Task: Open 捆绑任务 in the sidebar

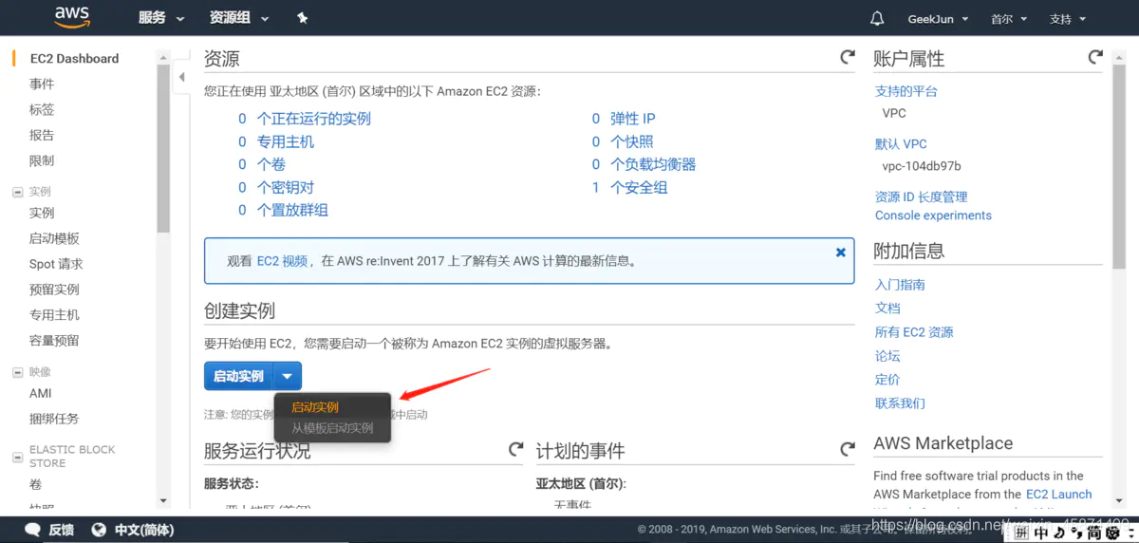Action: pyautogui.click(x=54, y=419)
